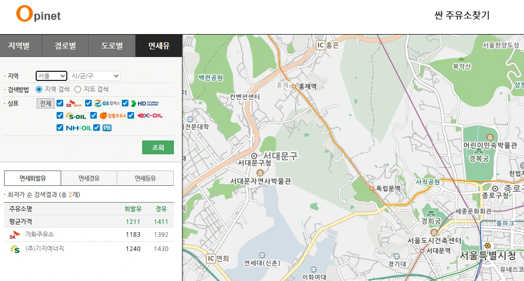Click the 알뜰주유소 brand logo
The image size is (524, 281).
coord(113,116)
